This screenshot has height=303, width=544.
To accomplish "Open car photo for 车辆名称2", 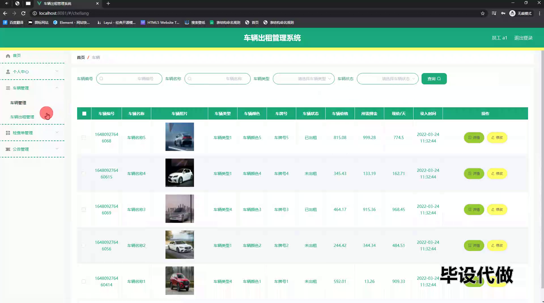I will pyautogui.click(x=180, y=244).
